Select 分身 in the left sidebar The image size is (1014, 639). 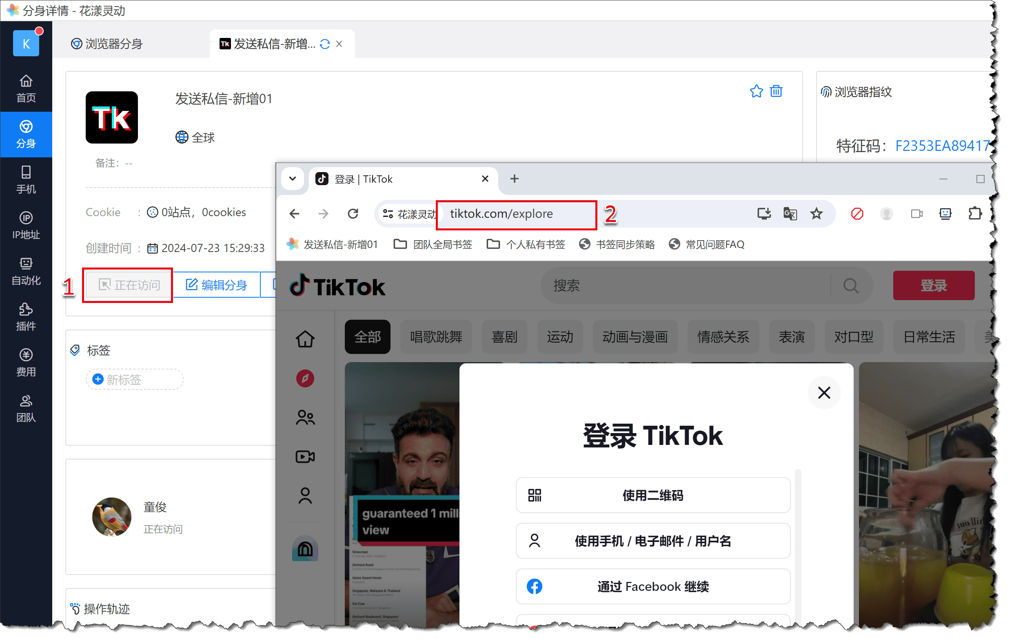pos(26,134)
